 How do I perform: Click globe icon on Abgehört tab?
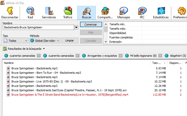pyautogui.click(x=166, y=56)
